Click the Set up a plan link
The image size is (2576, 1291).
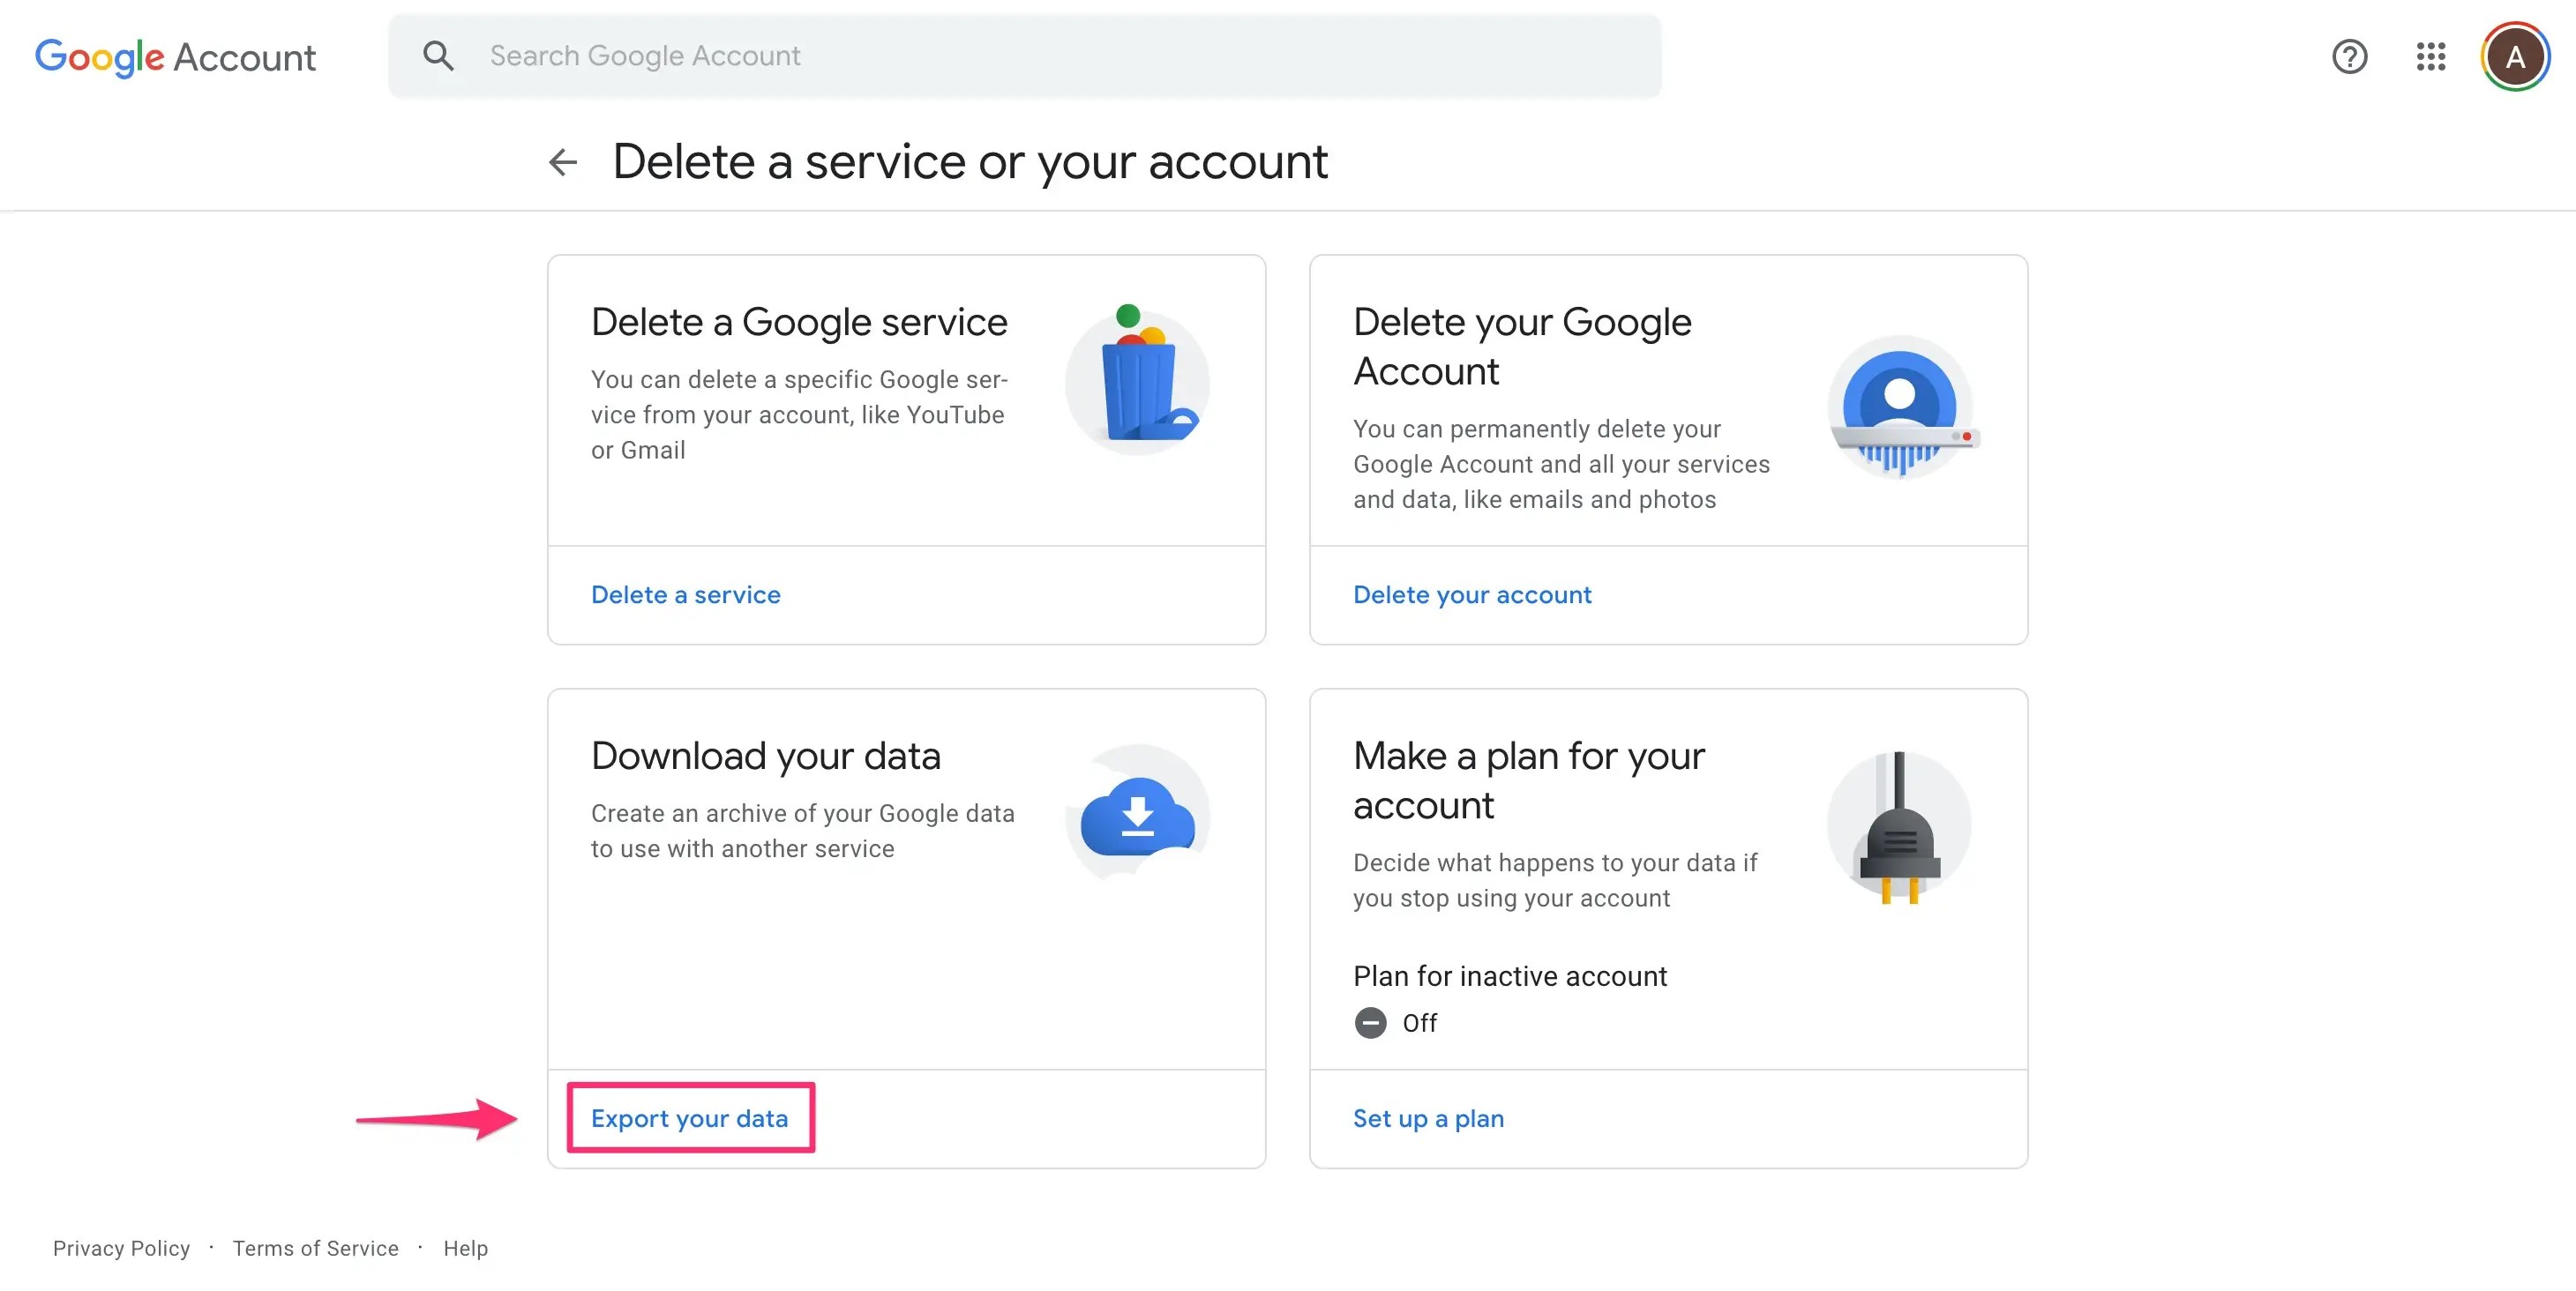click(1427, 1118)
